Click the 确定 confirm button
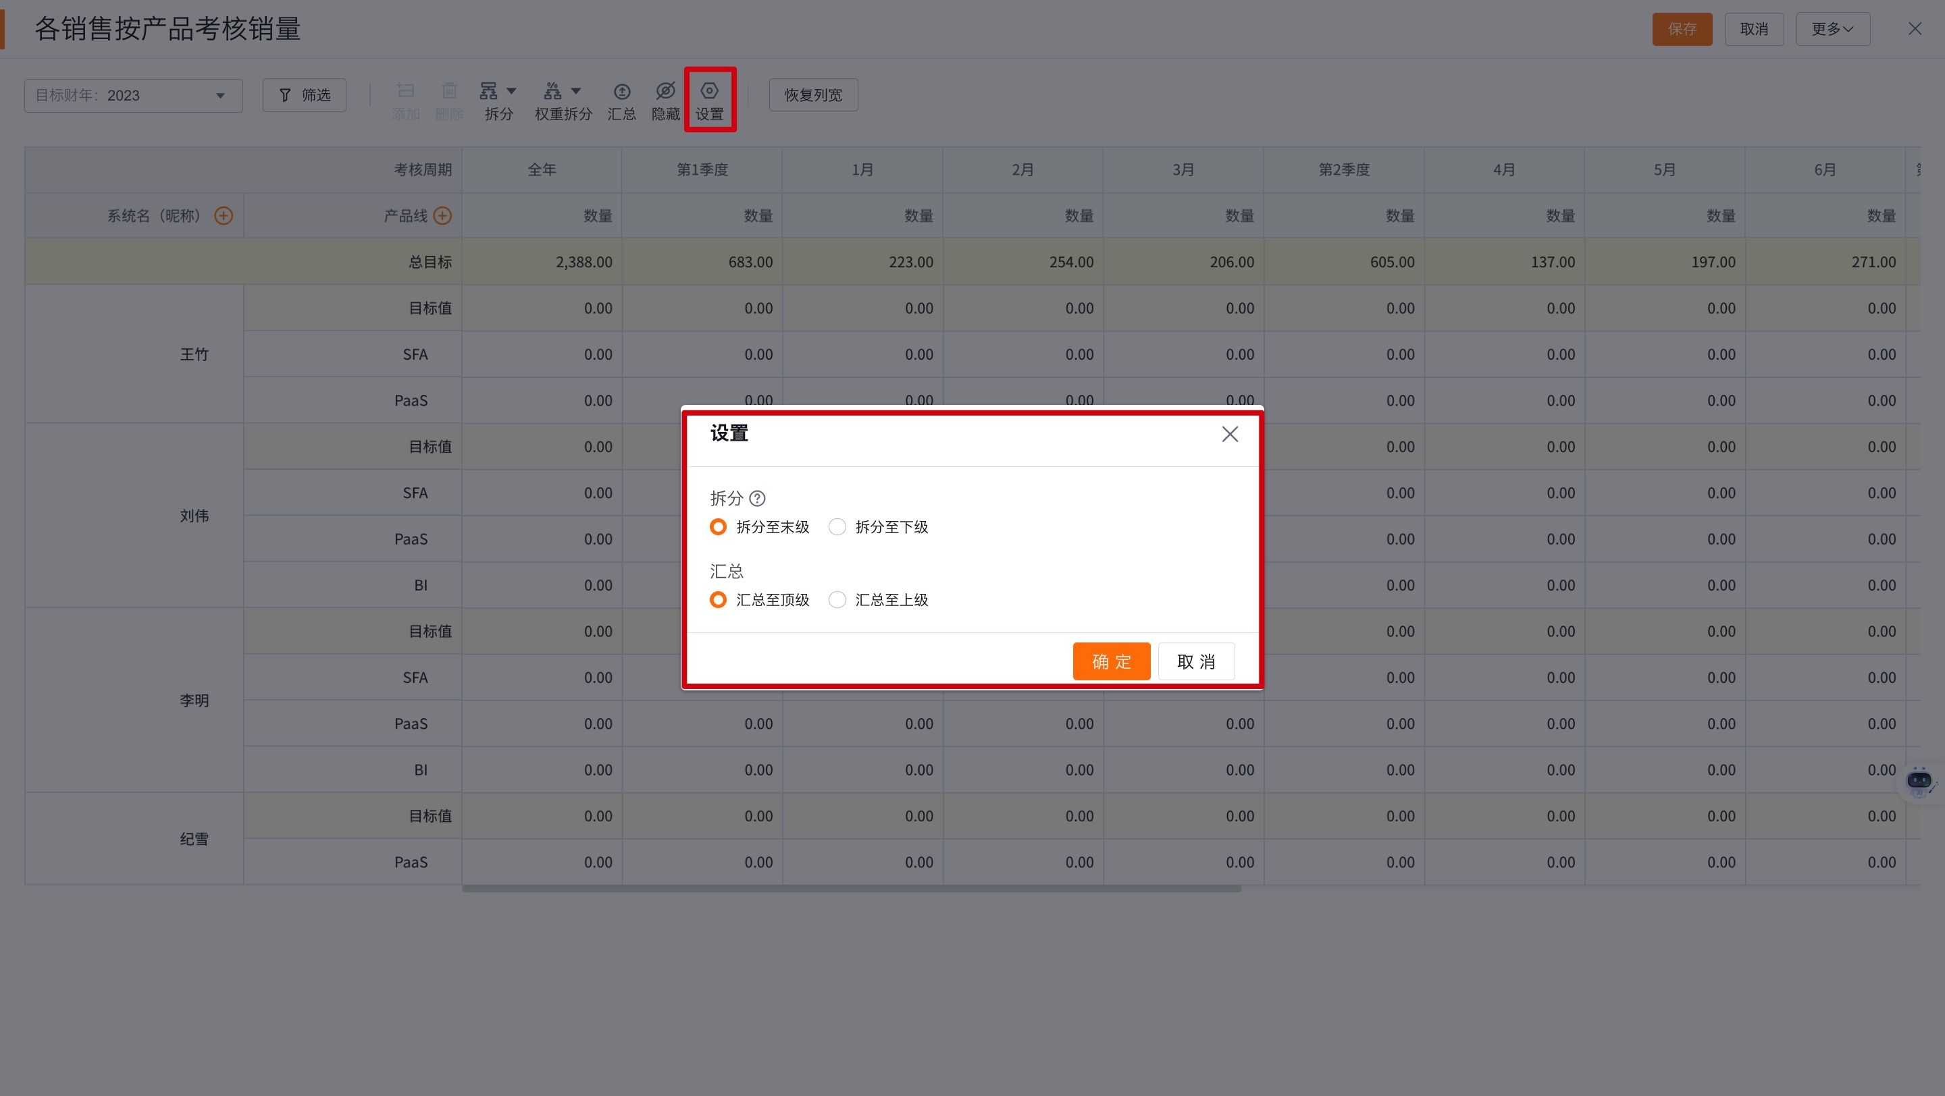 [x=1112, y=661]
